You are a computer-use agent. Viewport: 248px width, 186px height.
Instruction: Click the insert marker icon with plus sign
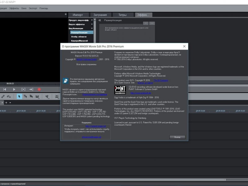[57, 96]
